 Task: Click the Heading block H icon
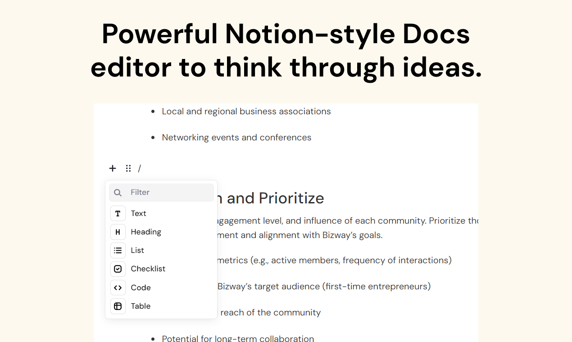pos(118,232)
